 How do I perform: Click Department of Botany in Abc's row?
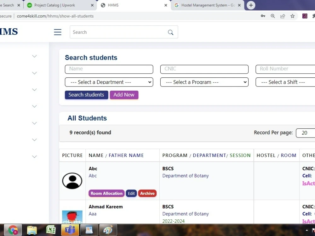pos(186,176)
